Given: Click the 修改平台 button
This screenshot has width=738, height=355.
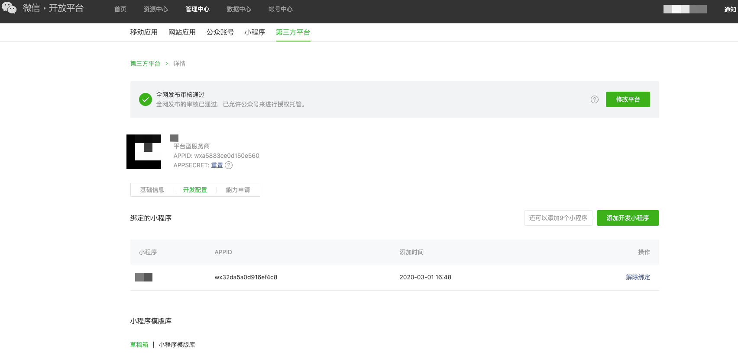Looking at the screenshot, I should coord(628,99).
